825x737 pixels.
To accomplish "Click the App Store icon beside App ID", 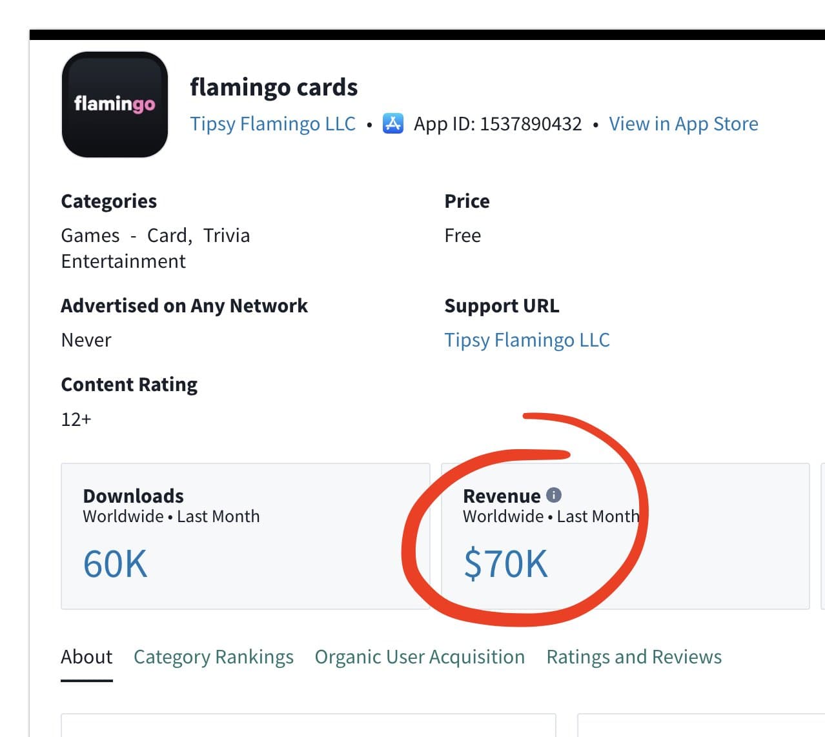I will (393, 123).
